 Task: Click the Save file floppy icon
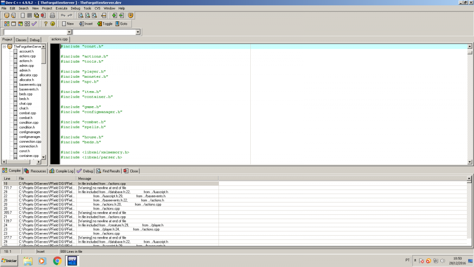click(29, 16)
